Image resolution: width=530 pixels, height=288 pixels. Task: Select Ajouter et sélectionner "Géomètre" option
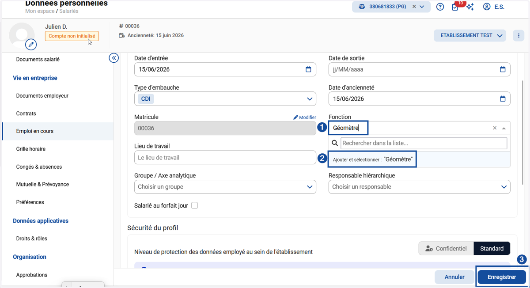419,159
